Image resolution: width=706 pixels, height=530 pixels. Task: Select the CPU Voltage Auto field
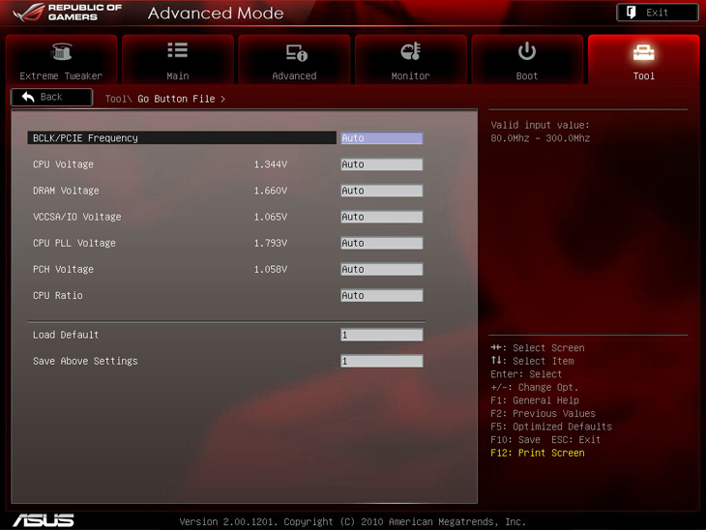click(x=381, y=164)
